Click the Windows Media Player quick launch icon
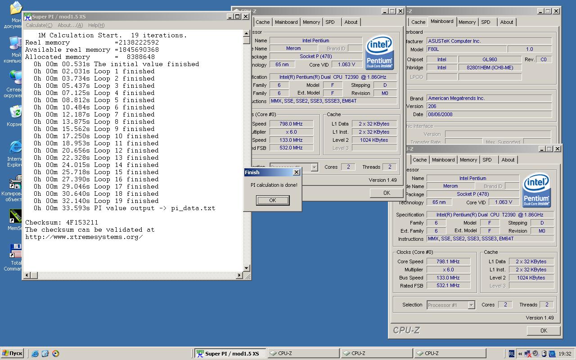The image size is (576, 360). point(55,354)
